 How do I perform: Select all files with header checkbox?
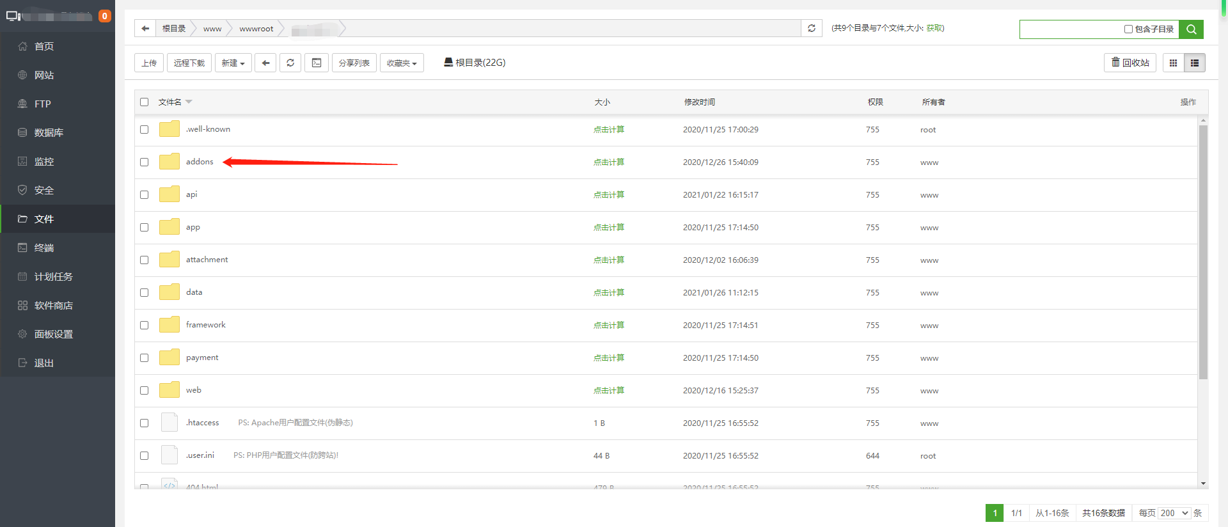(x=145, y=102)
